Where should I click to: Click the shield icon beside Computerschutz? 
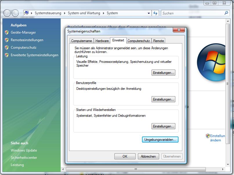(x=7, y=48)
